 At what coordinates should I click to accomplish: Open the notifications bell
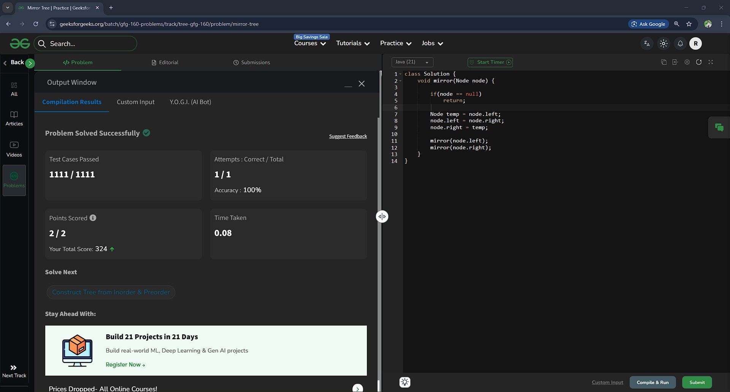pyautogui.click(x=680, y=44)
